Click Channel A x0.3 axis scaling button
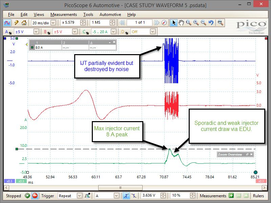The height and width of the screenshot is (203, 271). (9, 181)
